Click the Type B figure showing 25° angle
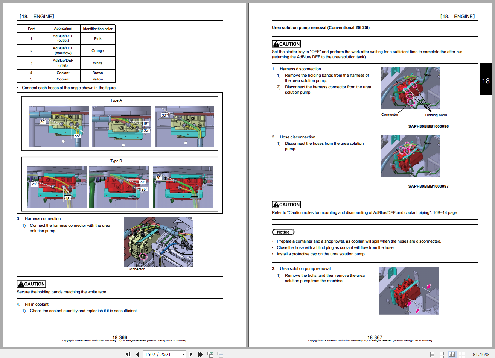Screen dimensions: 495x358 [x=183, y=187]
